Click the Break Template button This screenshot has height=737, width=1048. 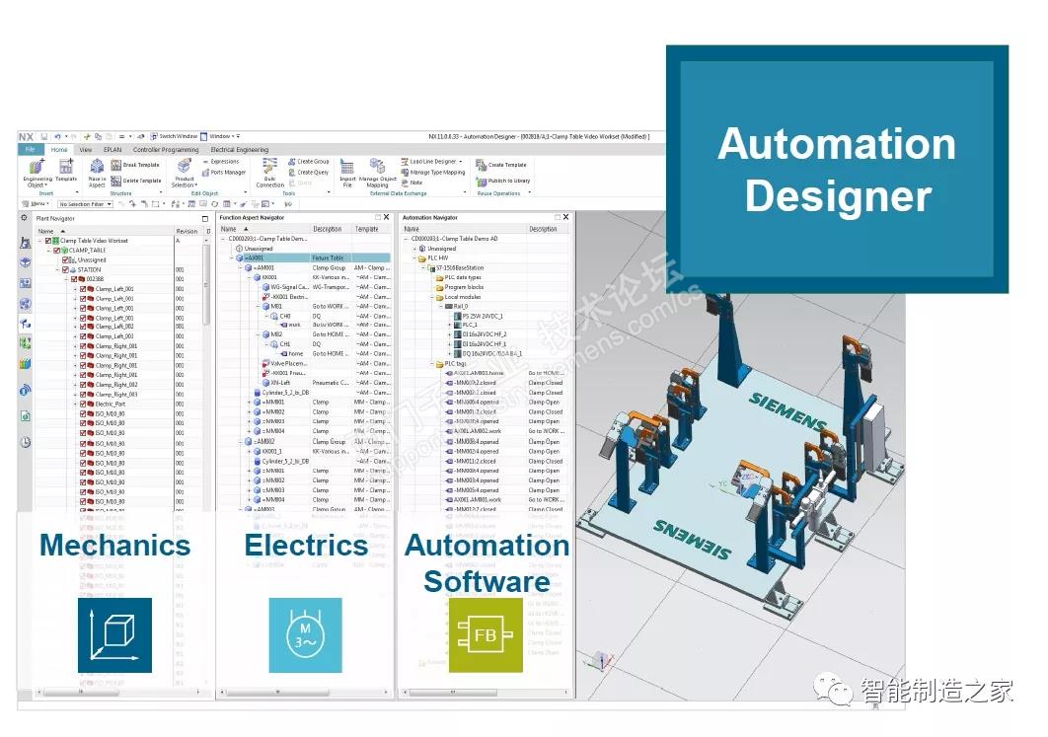(135, 165)
